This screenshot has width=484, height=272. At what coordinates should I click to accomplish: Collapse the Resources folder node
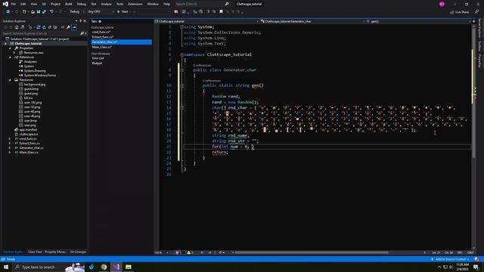coord(10,80)
